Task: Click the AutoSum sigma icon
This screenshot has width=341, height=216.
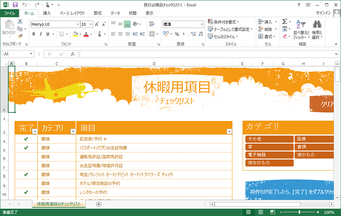Action: coord(285,21)
